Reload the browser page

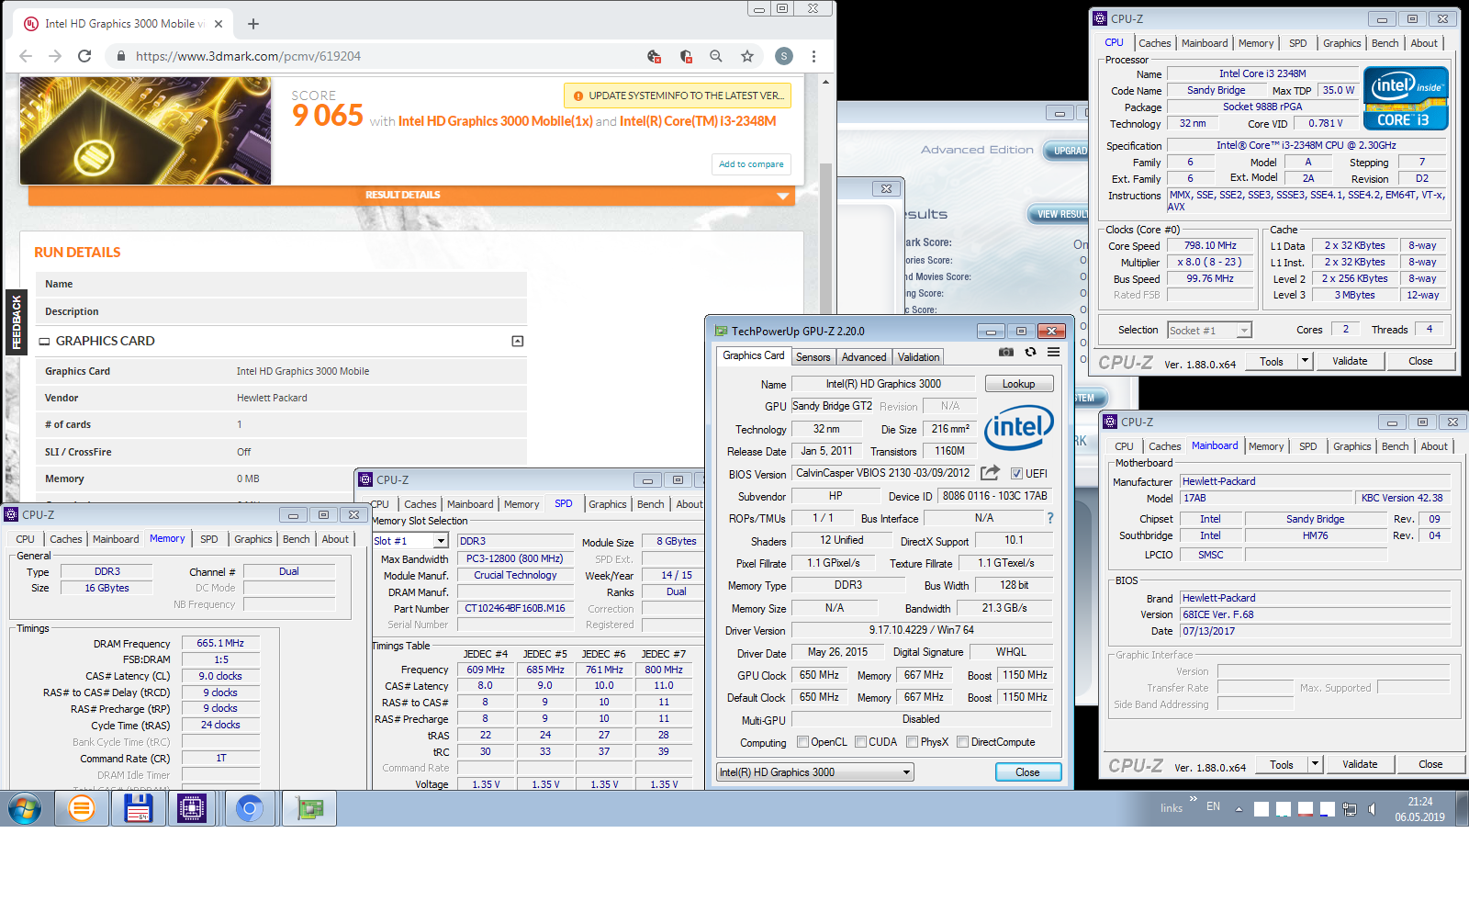[84, 56]
